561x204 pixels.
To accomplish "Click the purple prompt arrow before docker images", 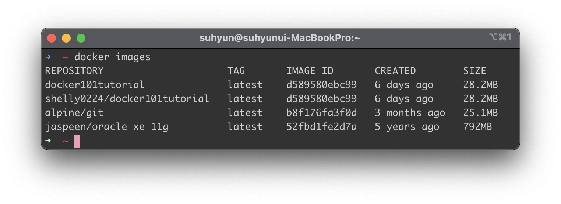I will [48, 57].
